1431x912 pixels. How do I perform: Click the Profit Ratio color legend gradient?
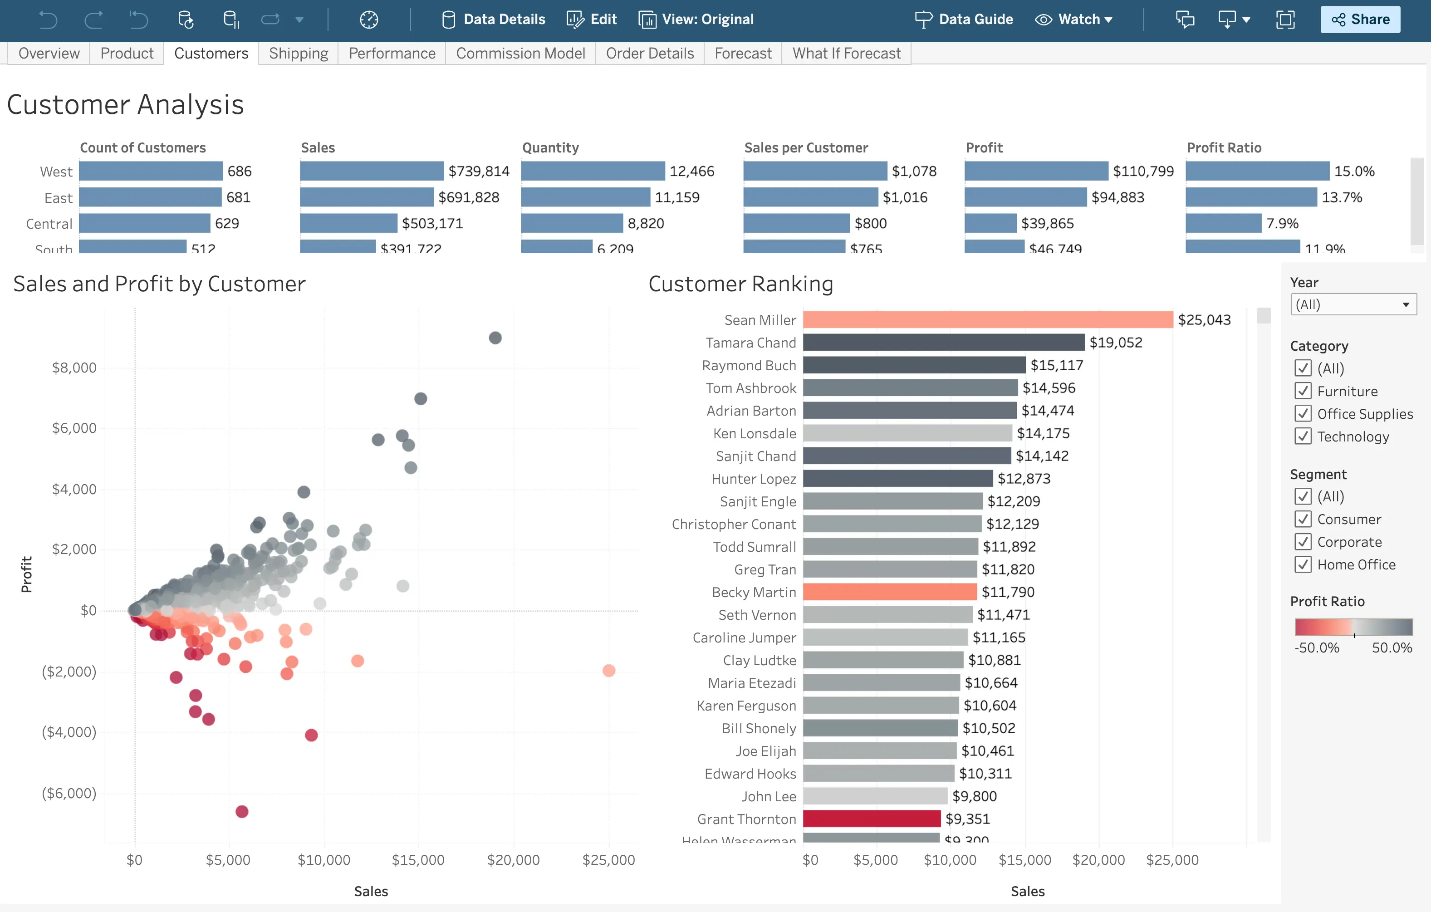click(1354, 627)
